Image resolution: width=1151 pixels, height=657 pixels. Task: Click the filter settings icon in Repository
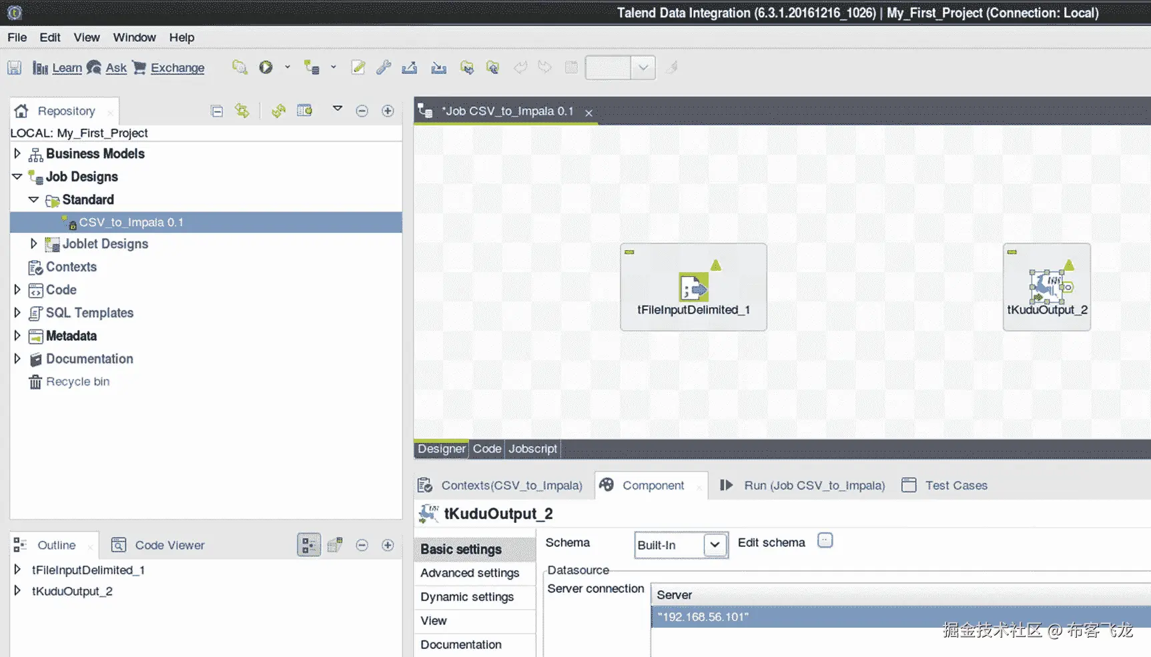coord(305,111)
